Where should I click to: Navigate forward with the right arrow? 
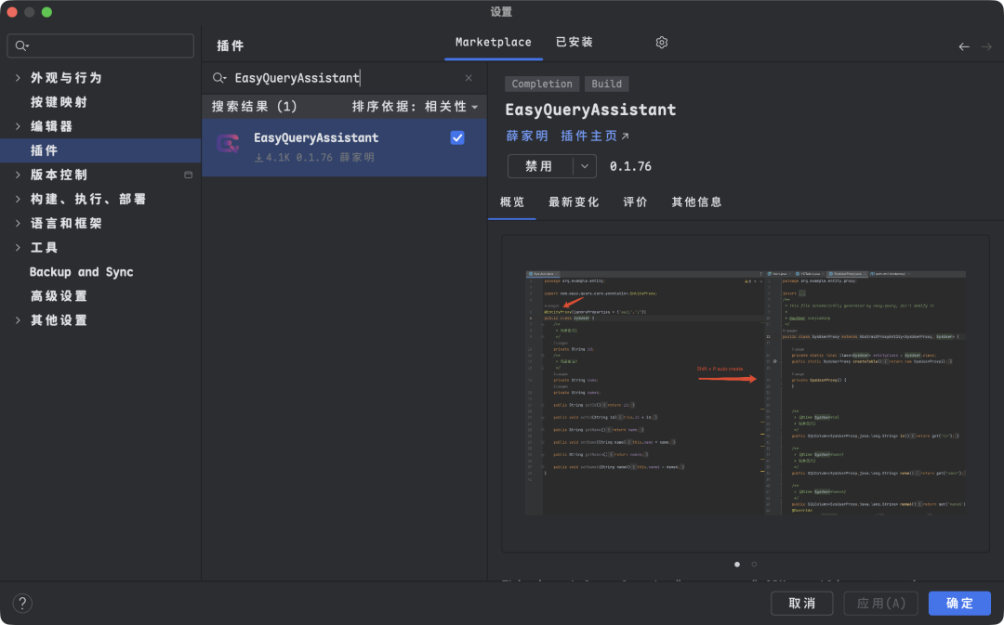coord(986,46)
